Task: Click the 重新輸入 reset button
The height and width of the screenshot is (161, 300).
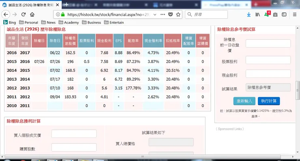Action: point(244,101)
